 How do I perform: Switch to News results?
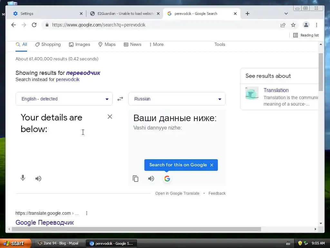(132, 45)
